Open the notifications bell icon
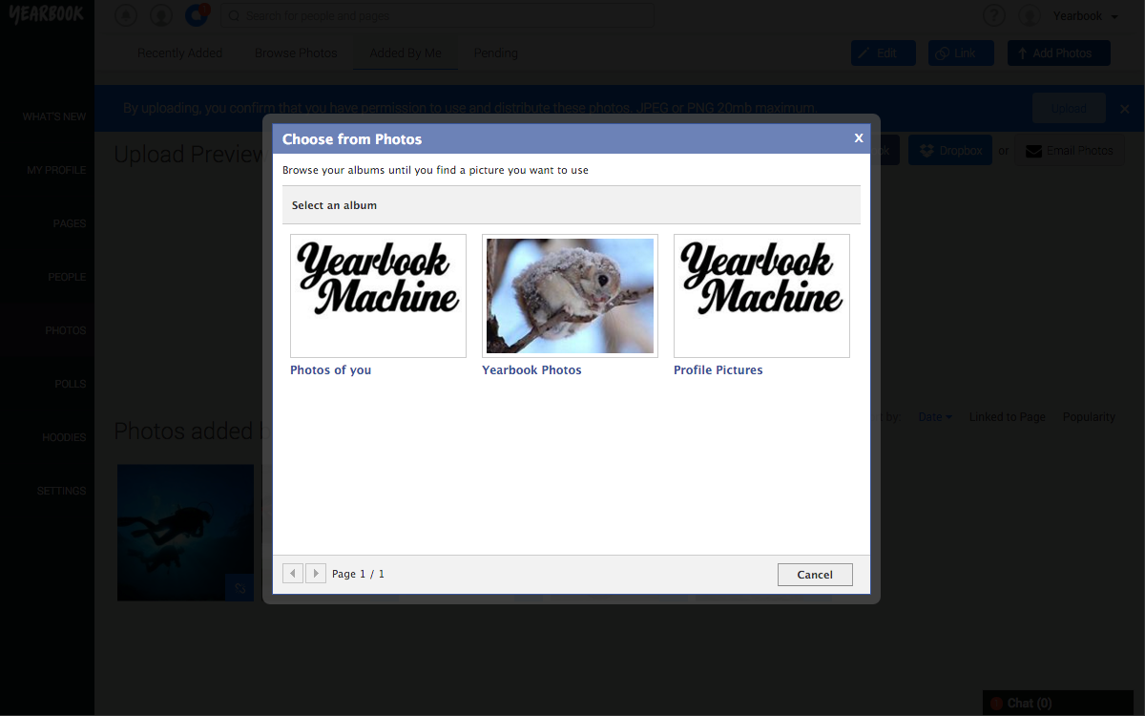Image resolution: width=1145 pixels, height=716 pixels. pos(126,15)
